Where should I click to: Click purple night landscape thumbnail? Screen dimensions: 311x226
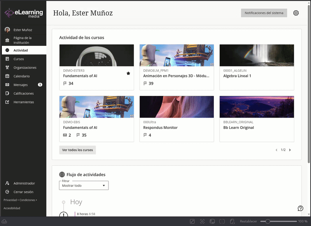[x=257, y=107]
